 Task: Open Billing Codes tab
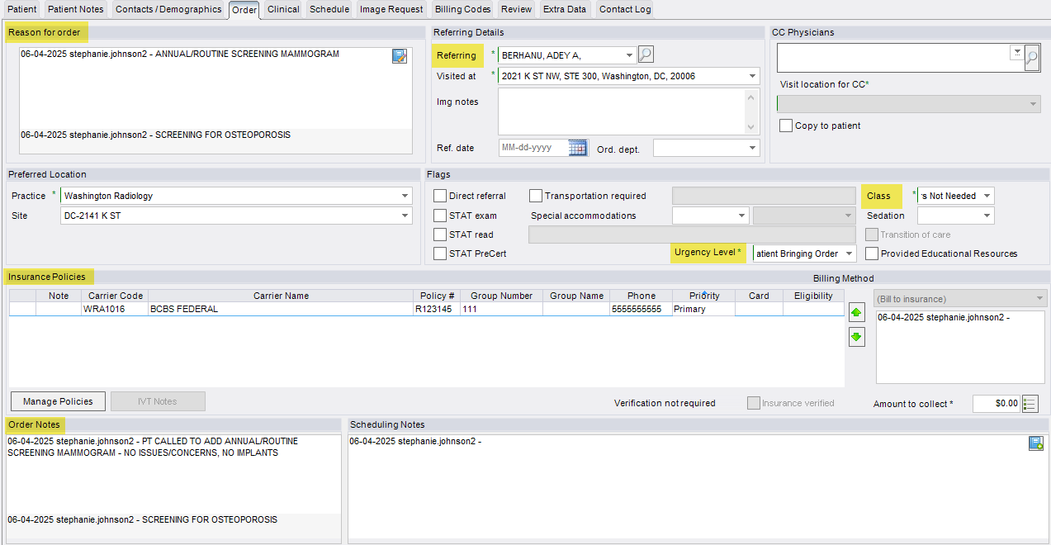[462, 9]
